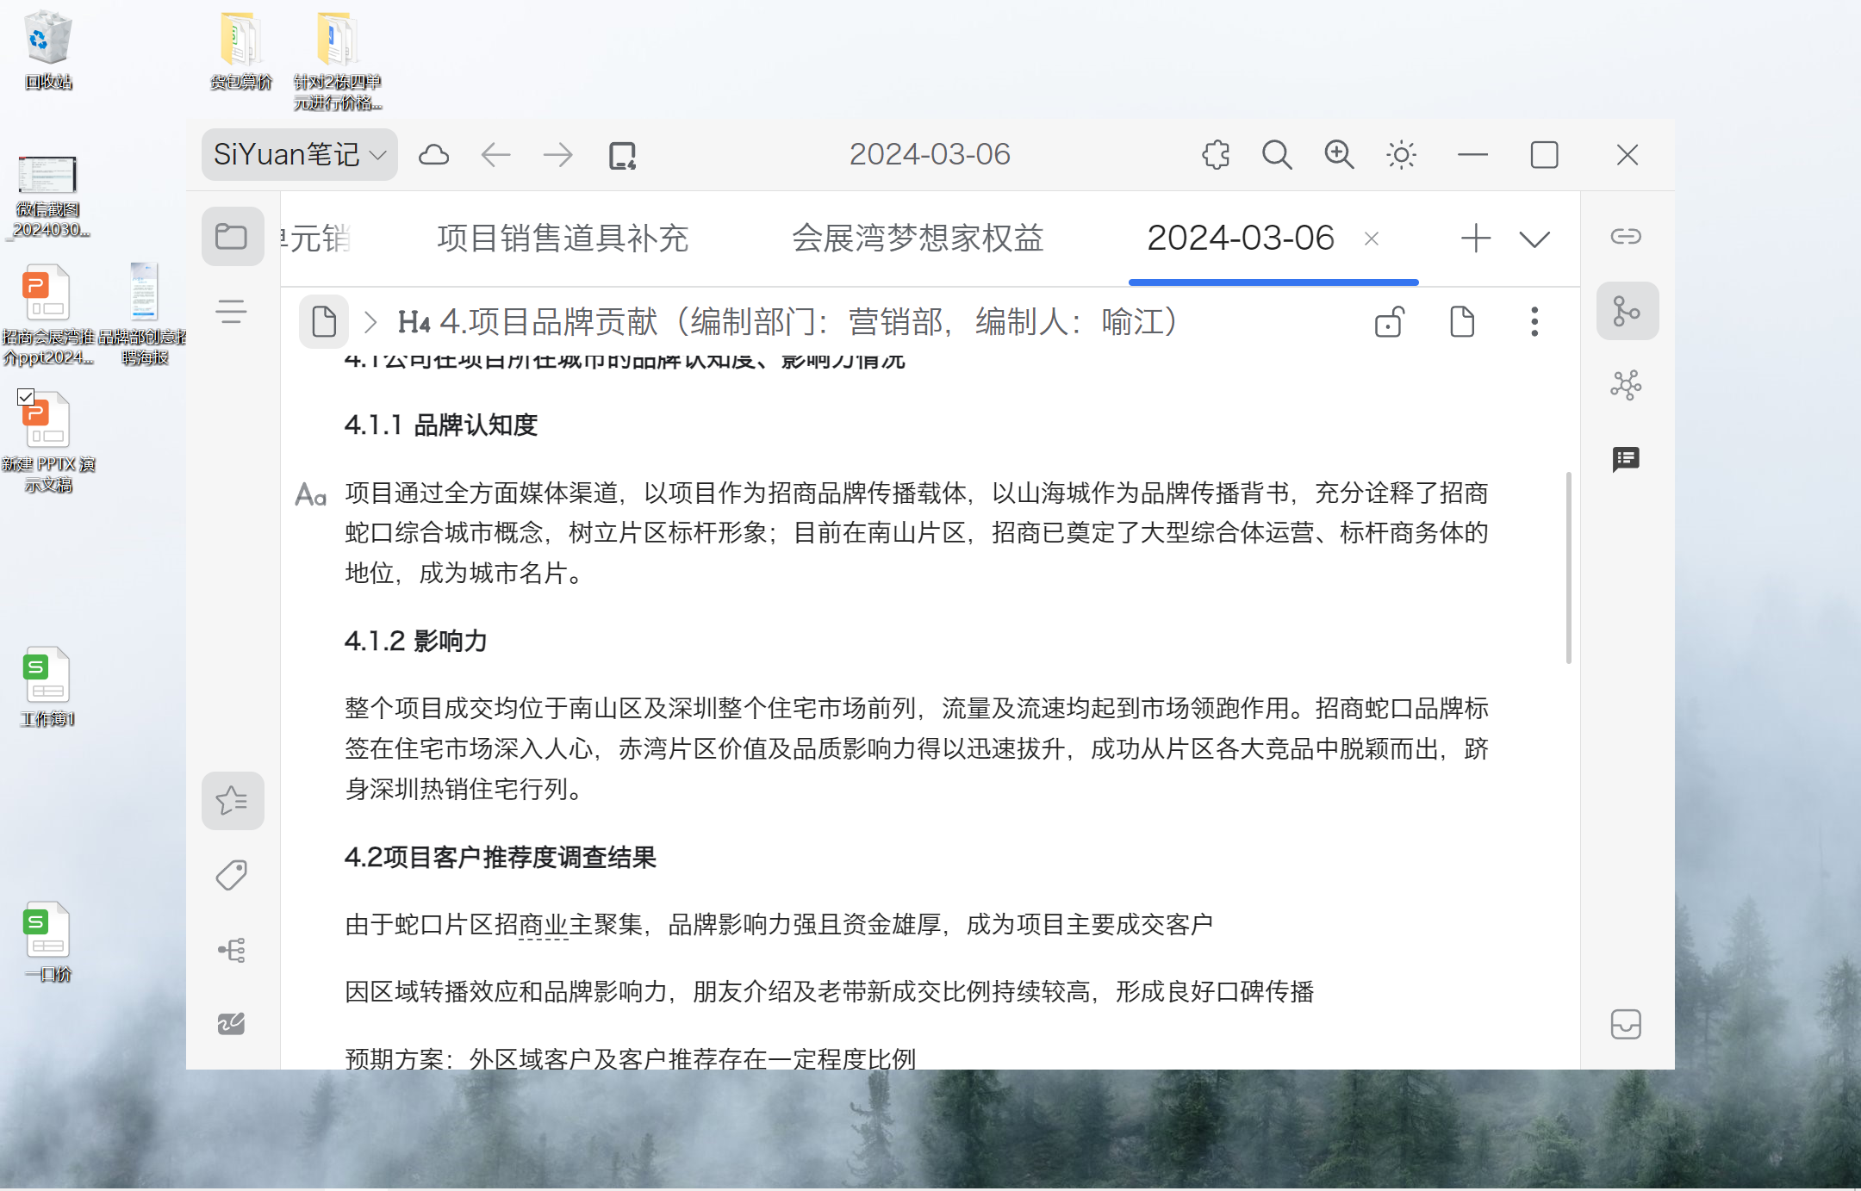Image resolution: width=1861 pixels, height=1191 pixels.
Task: Expand the SiYuan笔记 main menu dropdown
Action: (x=299, y=155)
